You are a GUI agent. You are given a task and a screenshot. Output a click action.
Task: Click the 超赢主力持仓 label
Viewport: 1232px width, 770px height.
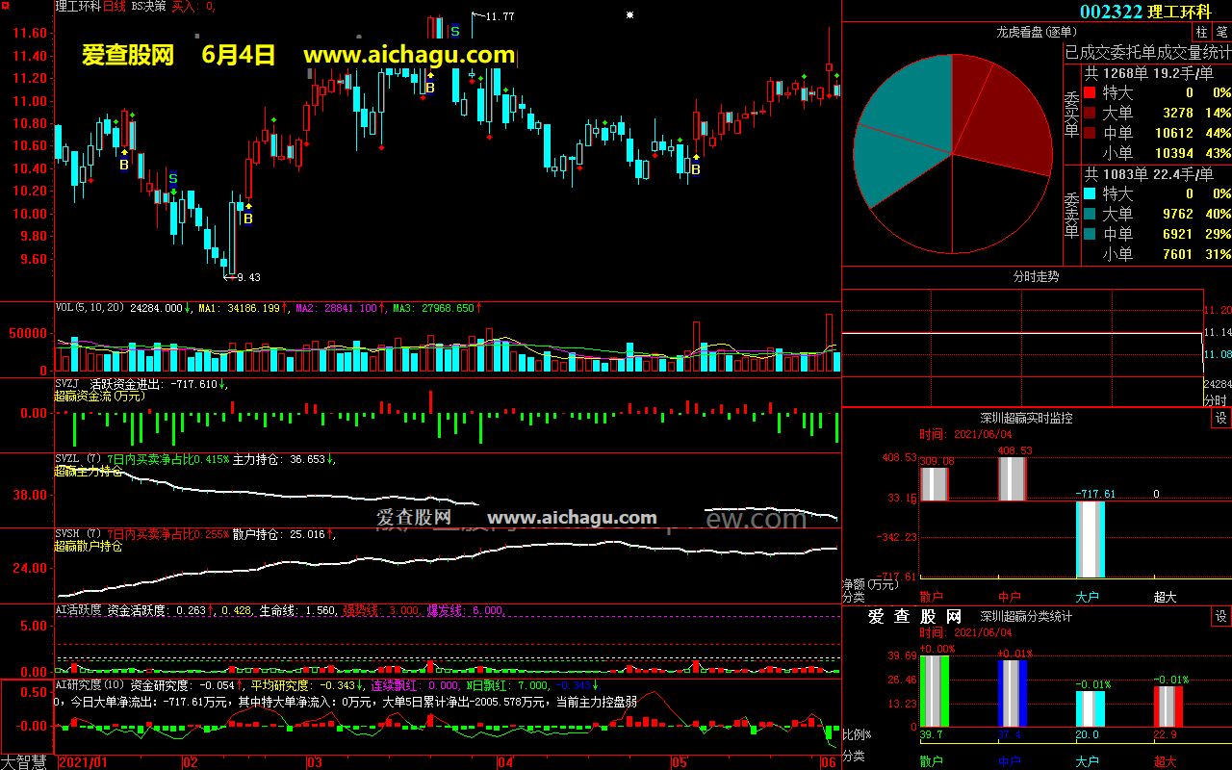(x=90, y=471)
